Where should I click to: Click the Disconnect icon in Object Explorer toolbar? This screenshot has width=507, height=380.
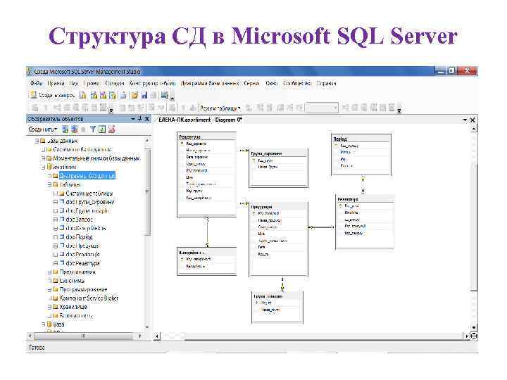75,129
